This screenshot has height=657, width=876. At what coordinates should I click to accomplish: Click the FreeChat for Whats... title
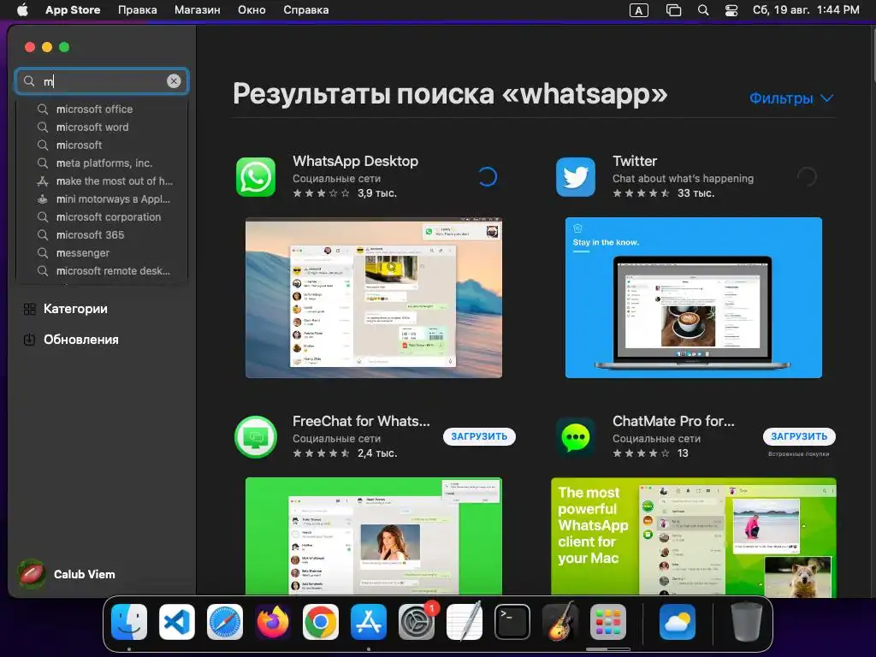tap(362, 421)
